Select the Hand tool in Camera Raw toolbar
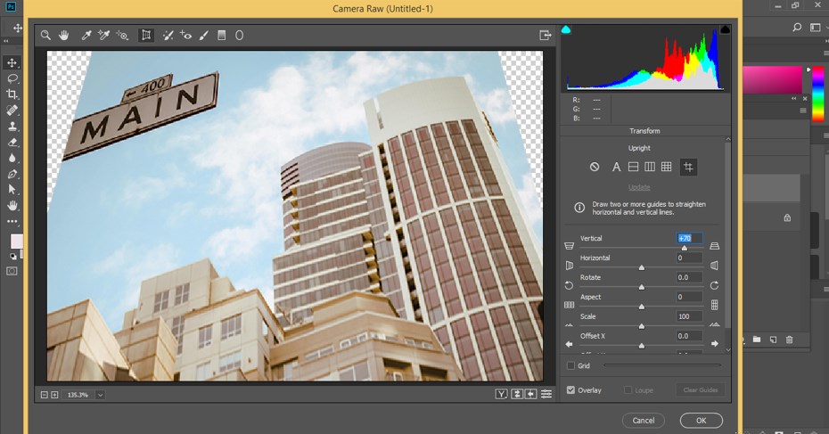The height and width of the screenshot is (434, 829). (x=64, y=36)
